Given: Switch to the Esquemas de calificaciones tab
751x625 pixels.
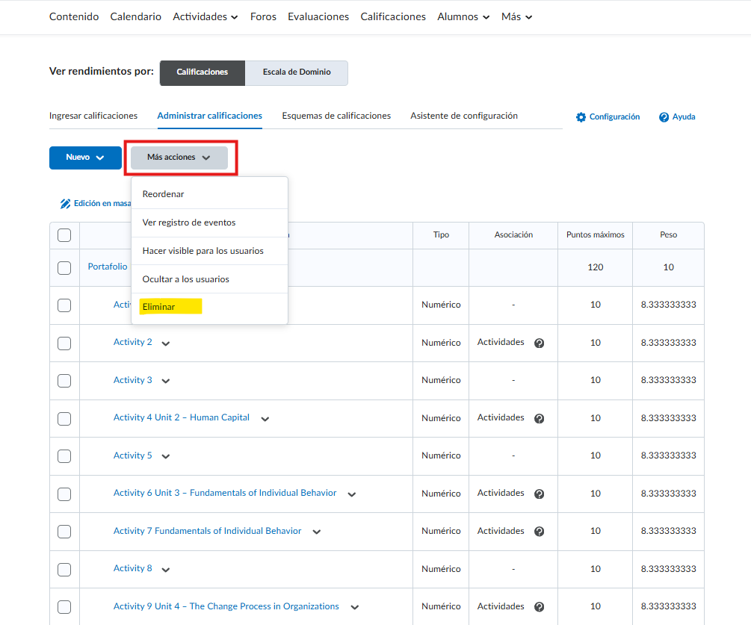Looking at the screenshot, I should tap(336, 116).
